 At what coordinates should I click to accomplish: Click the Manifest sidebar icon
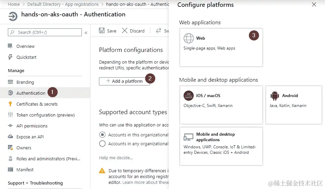tap(11, 170)
